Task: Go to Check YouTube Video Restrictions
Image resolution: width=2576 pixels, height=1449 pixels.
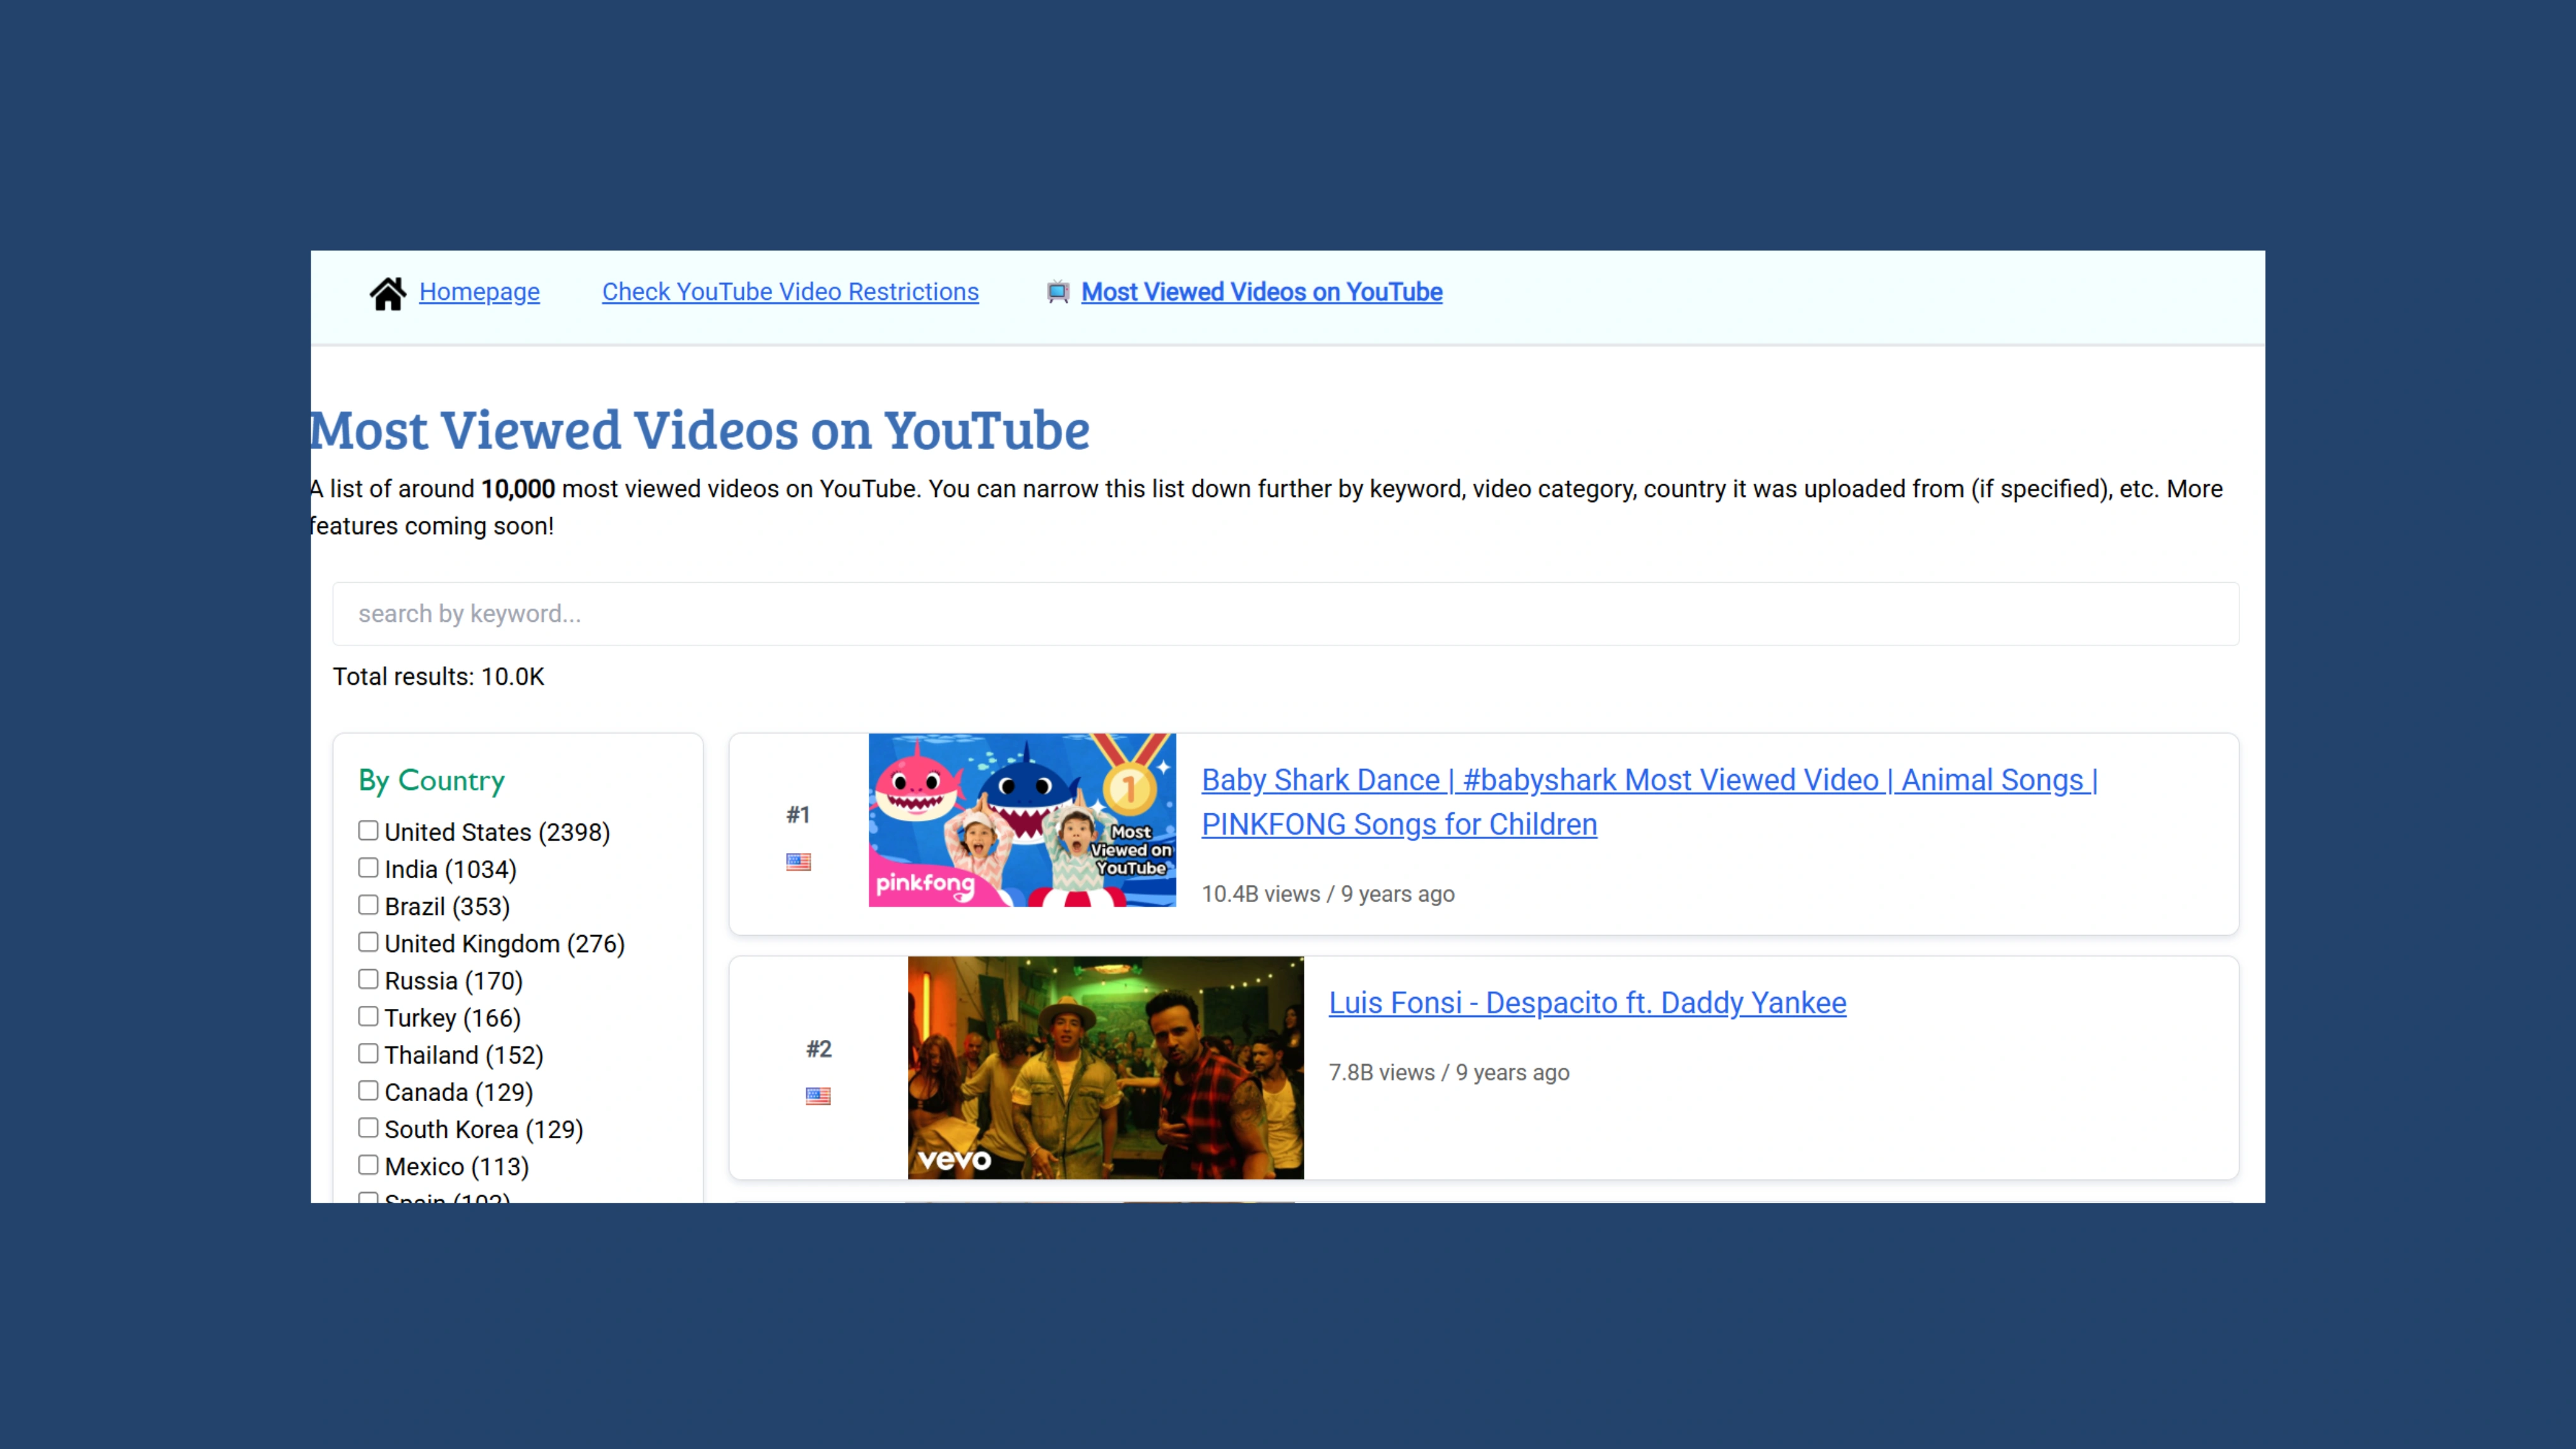Action: pos(790,292)
